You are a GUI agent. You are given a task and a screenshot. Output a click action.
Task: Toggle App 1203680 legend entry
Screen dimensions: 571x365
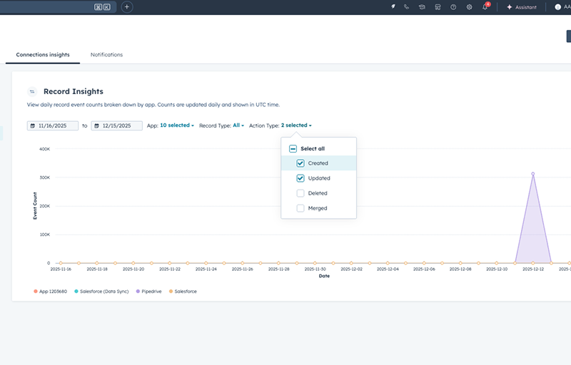click(x=50, y=292)
